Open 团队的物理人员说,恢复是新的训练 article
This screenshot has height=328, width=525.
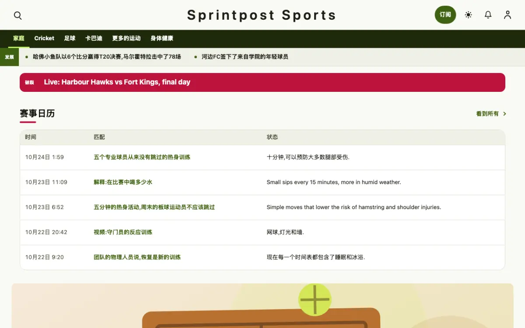[x=137, y=257]
